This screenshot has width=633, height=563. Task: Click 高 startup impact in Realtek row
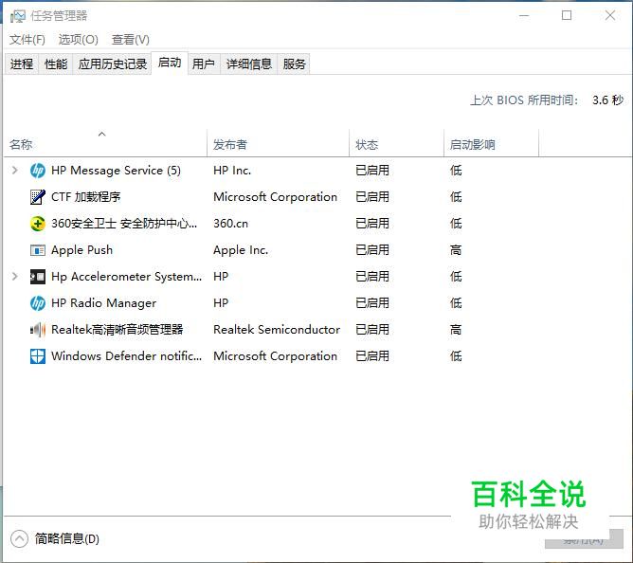click(x=456, y=330)
